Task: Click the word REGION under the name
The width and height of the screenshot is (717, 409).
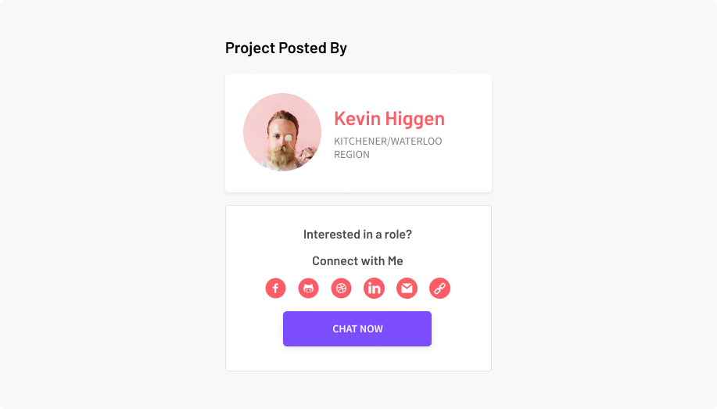Action: [x=352, y=155]
